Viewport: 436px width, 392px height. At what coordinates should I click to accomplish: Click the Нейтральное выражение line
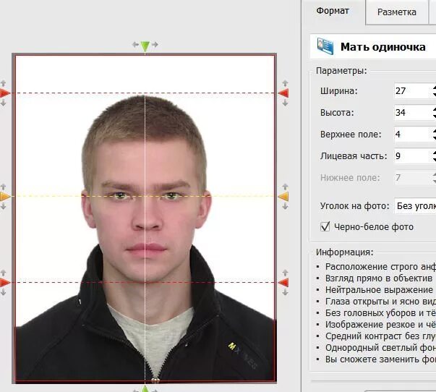coord(379,290)
